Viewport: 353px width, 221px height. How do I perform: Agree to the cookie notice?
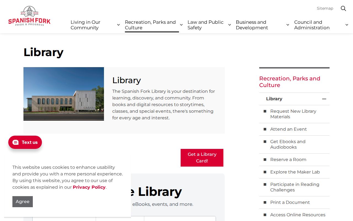point(23,202)
